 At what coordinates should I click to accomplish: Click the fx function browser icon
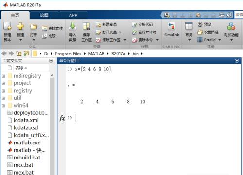(62, 118)
